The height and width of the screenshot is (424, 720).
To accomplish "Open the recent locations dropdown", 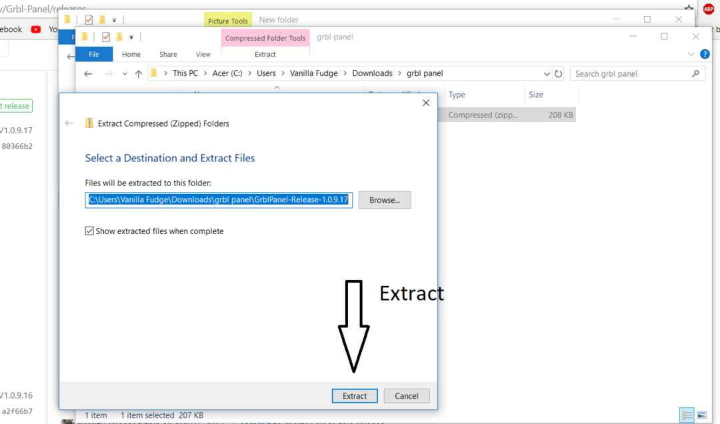I will click(125, 74).
